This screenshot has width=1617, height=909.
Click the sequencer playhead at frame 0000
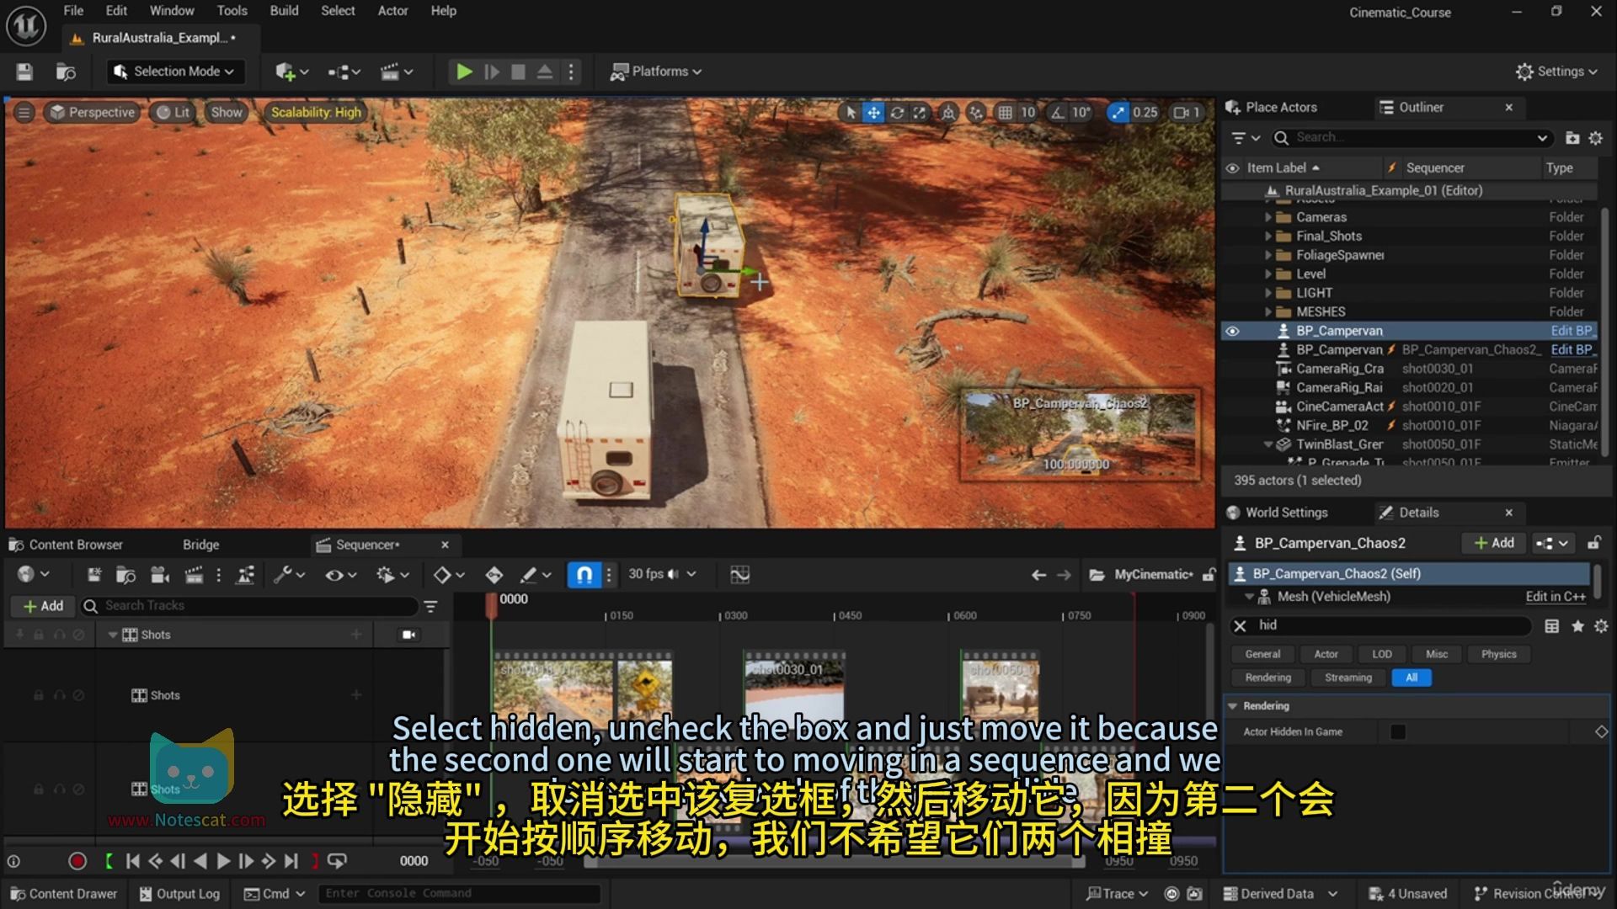pyautogui.click(x=491, y=604)
